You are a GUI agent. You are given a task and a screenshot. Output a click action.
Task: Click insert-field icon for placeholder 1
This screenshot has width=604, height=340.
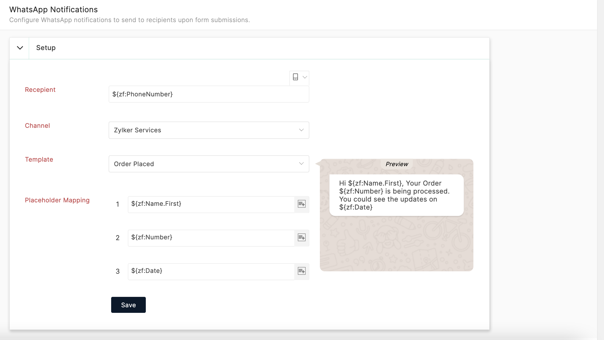click(301, 204)
